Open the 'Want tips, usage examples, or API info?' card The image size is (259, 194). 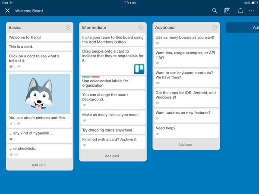pyautogui.click(x=186, y=58)
